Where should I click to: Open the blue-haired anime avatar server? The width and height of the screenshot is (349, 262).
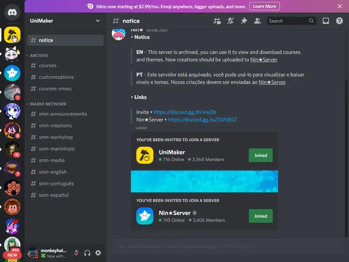point(12,112)
